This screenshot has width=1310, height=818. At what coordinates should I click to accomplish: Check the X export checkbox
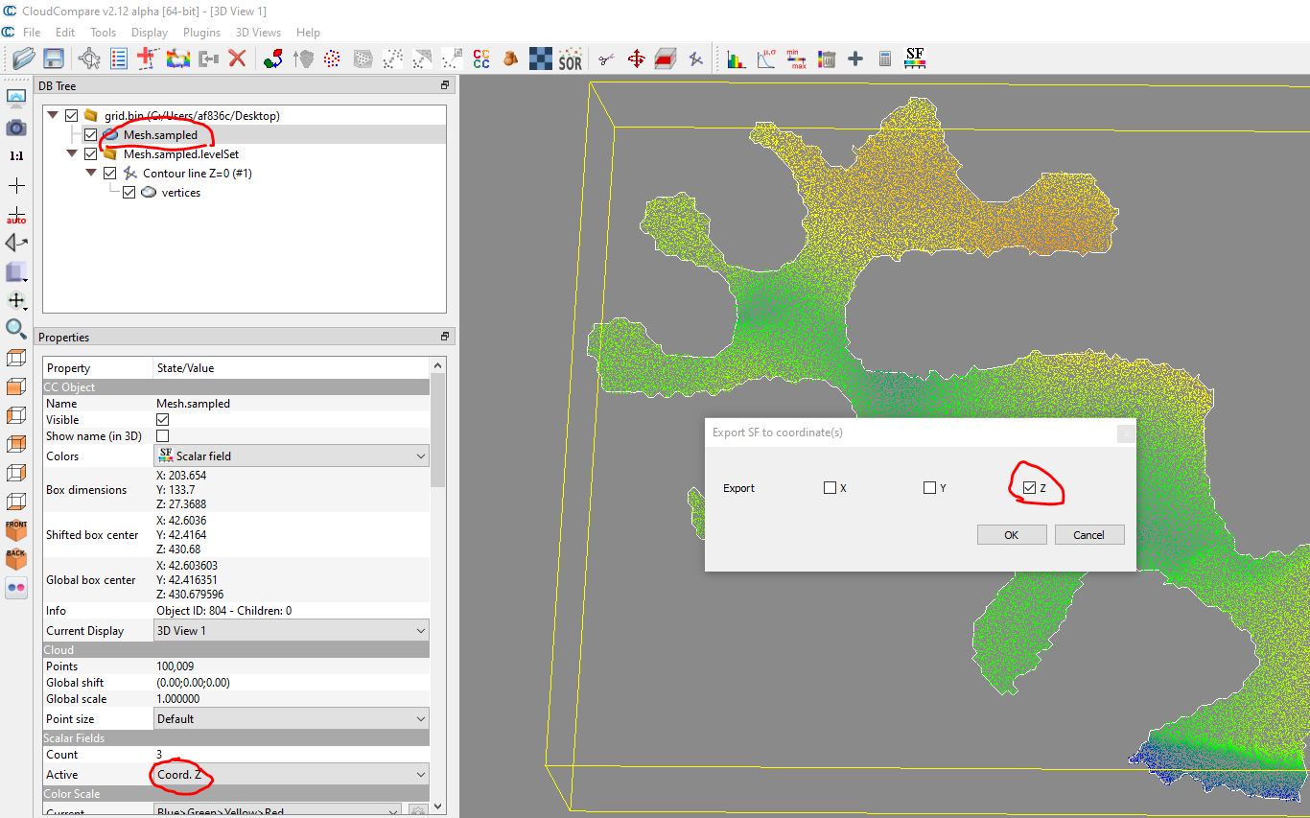click(830, 488)
